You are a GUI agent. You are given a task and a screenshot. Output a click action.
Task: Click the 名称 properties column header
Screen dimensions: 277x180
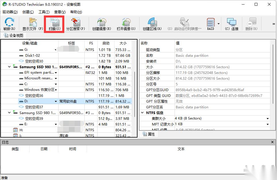click(x=157, y=43)
